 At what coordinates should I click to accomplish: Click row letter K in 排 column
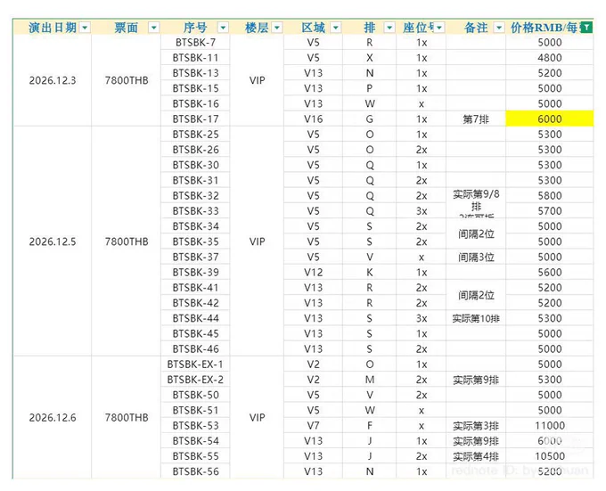coord(370,273)
